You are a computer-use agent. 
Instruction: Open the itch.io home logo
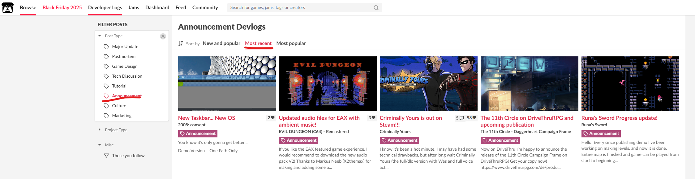coord(8,8)
